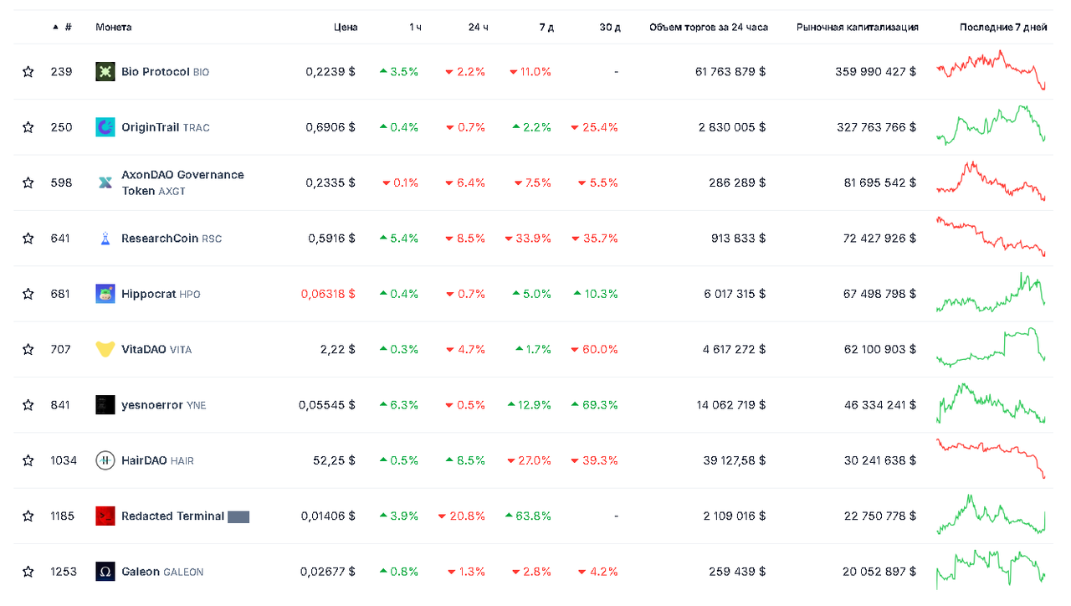Open Redacted Terminal coin page

pyautogui.click(x=185, y=516)
